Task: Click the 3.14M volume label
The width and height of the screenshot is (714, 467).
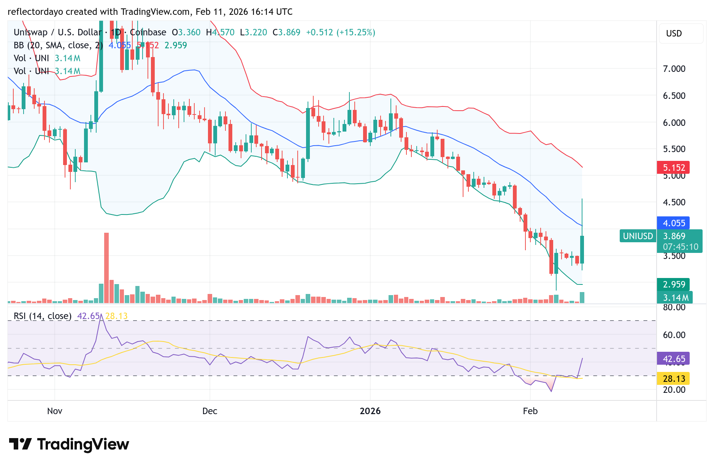Action: pos(675,297)
